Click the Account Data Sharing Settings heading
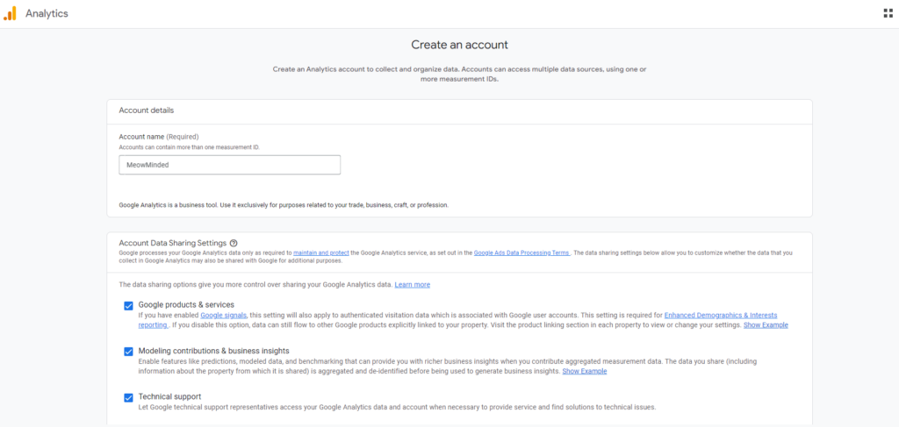899x427 pixels. (x=172, y=243)
